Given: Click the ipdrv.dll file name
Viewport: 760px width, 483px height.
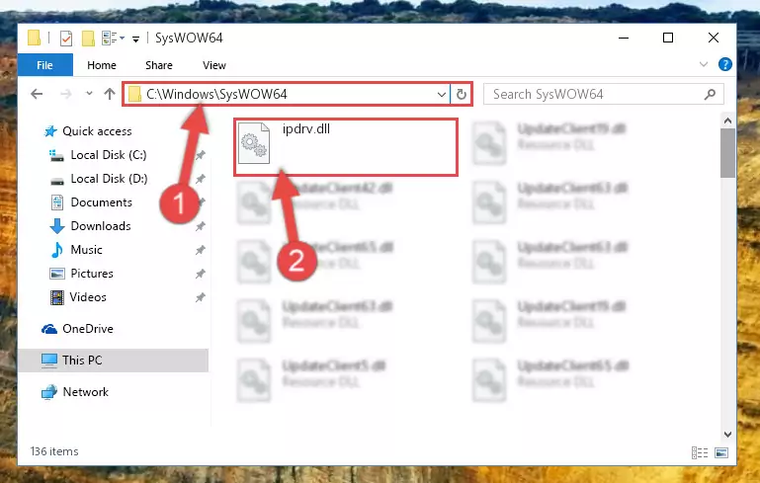Looking at the screenshot, I should tap(306, 128).
